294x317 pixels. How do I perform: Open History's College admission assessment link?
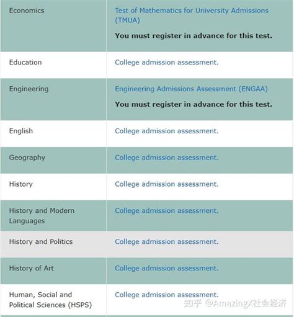coord(167,184)
